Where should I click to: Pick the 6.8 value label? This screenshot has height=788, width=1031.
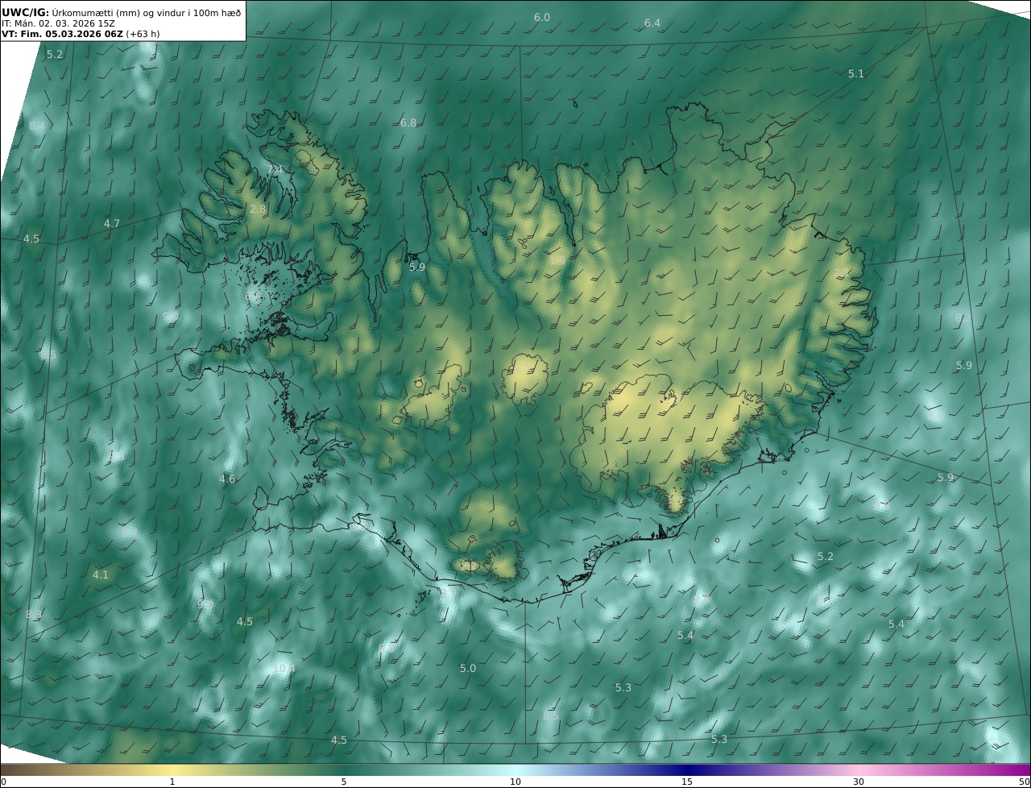click(x=408, y=123)
